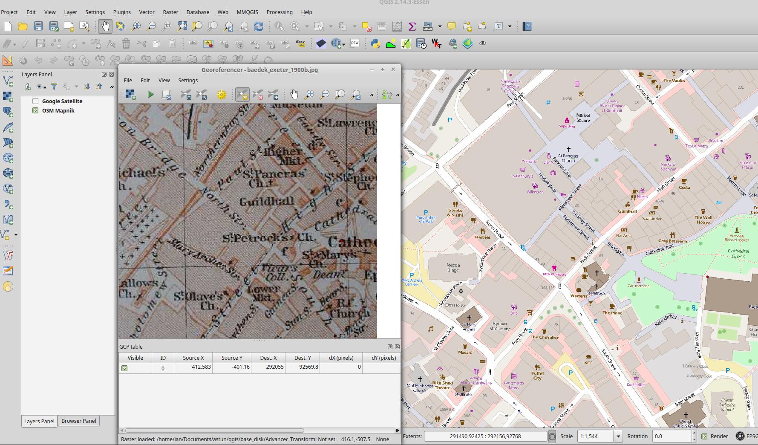Open the Python Console icon
The width and height of the screenshot is (758, 445).
click(x=375, y=43)
